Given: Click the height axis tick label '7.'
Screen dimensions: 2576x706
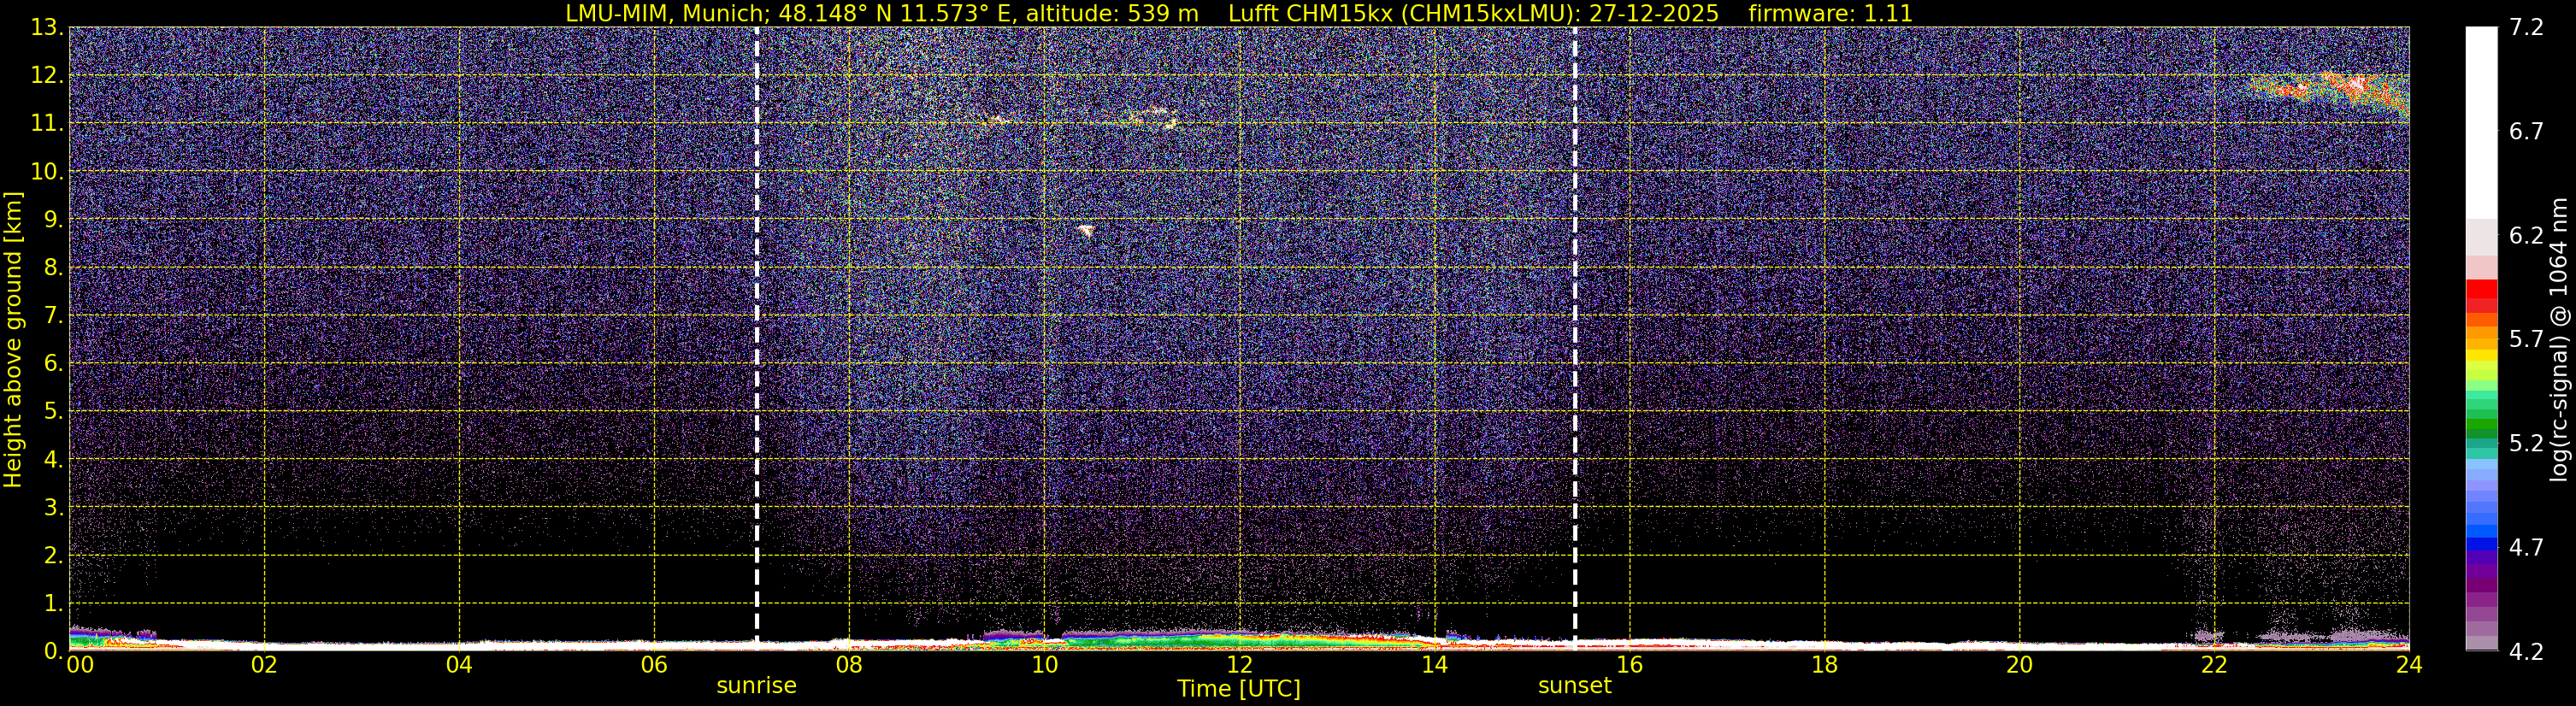Looking at the screenshot, I should [x=53, y=315].
